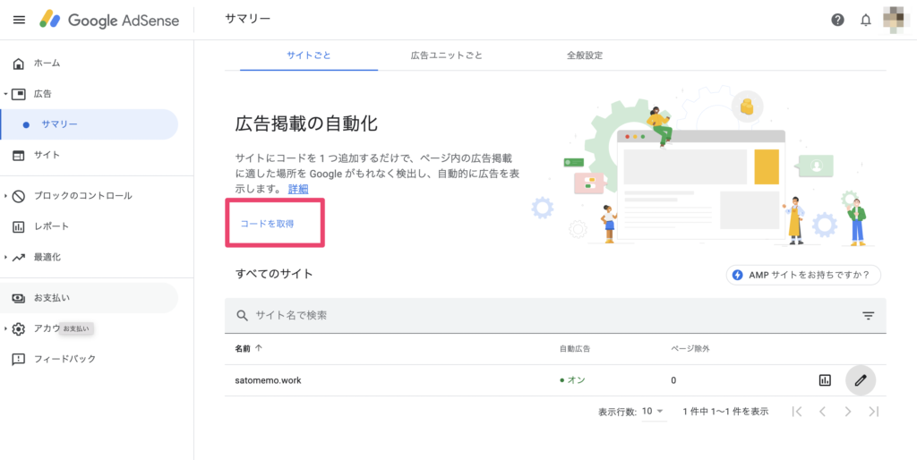Switch to 全般設定 tab
This screenshot has width=917, height=460.
coord(585,55)
